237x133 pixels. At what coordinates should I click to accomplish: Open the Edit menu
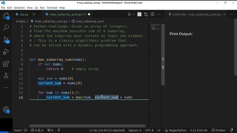[x=10, y=8]
